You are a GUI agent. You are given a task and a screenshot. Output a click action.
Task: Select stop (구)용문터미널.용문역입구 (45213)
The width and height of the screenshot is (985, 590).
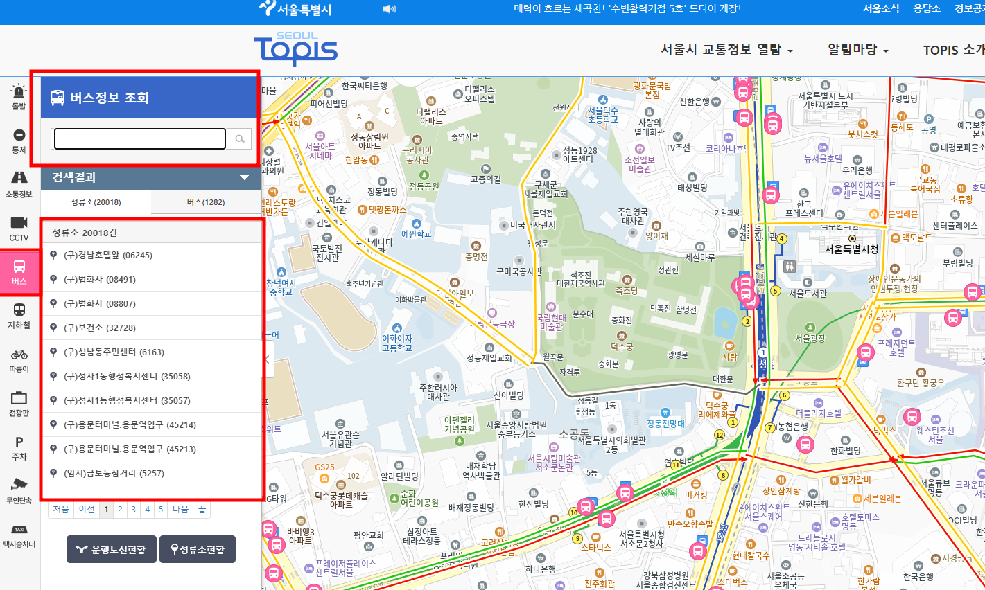[152, 449]
